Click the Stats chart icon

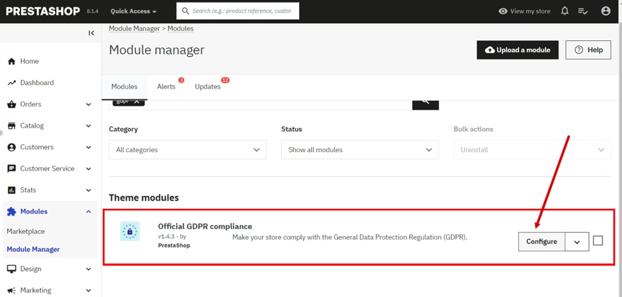tap(11, 190)
